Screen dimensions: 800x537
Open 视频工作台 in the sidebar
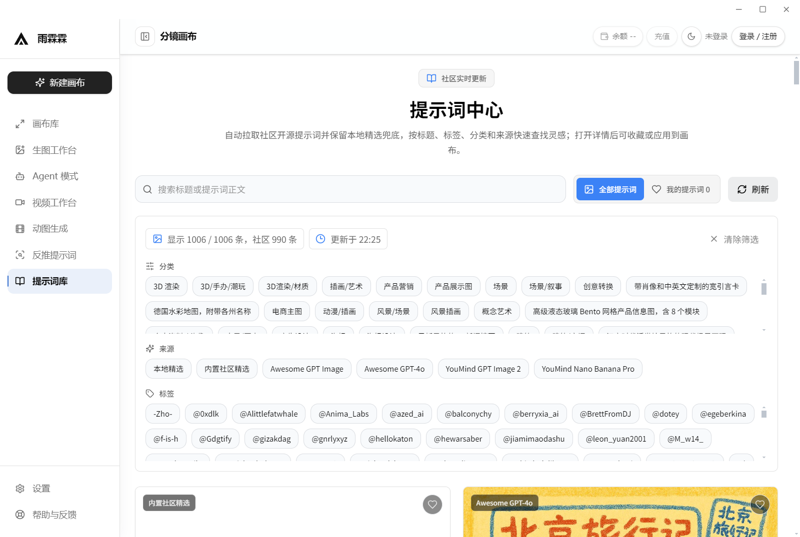[59, 202]
